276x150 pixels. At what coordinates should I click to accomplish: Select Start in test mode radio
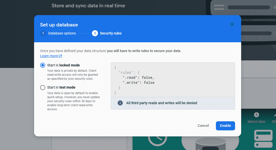click(x=43, y=88)
